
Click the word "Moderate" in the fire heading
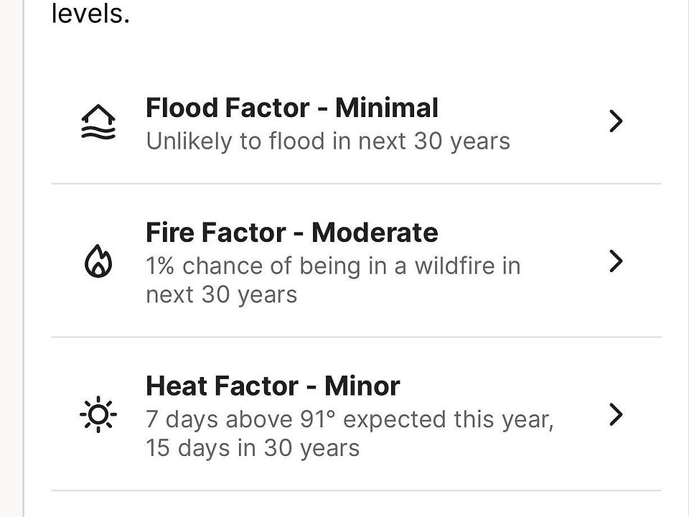click(x=375, y=233)
